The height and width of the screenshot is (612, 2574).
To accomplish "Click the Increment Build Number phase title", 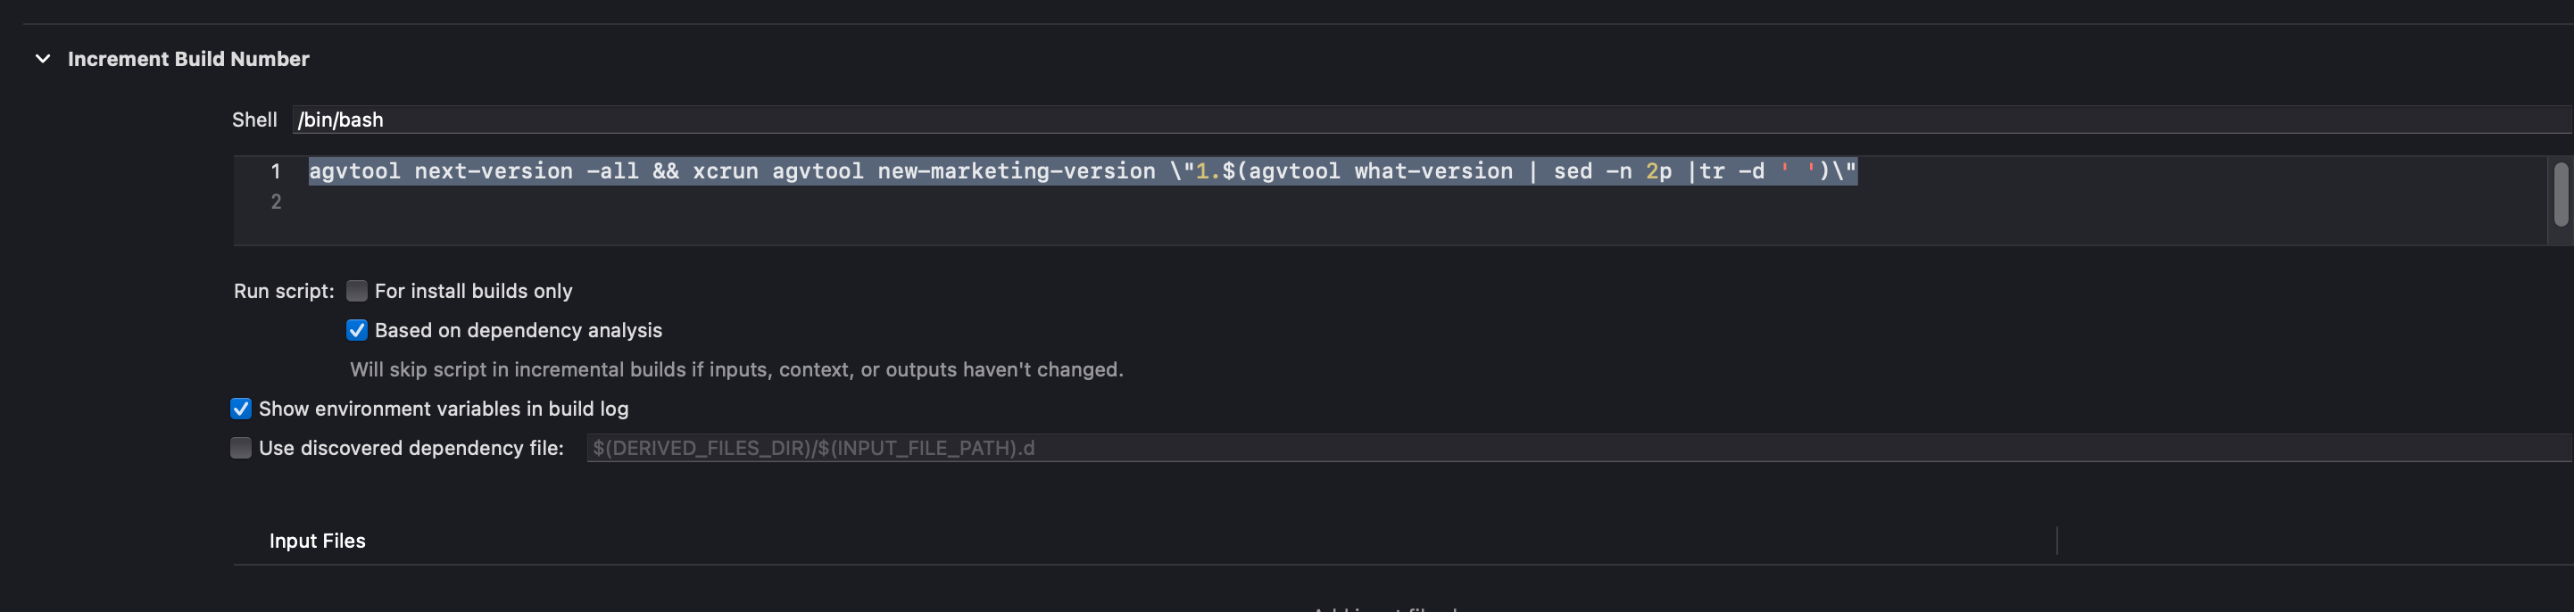I will tap(187, 59).
